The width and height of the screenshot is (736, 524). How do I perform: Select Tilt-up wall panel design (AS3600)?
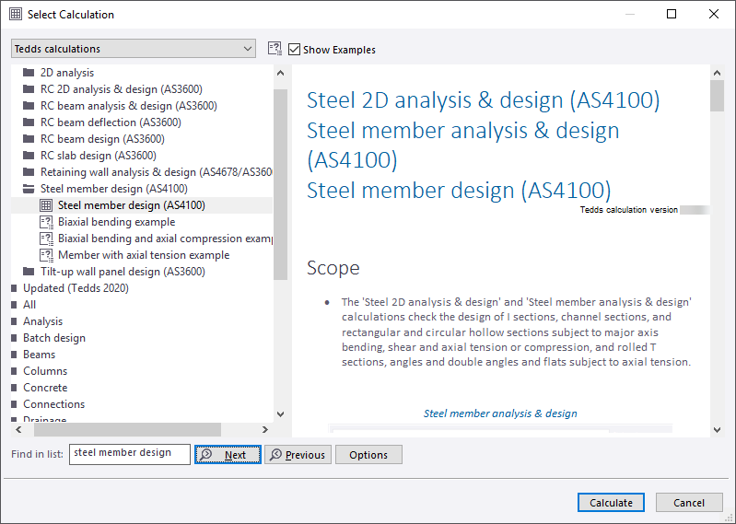click(123, 272)
